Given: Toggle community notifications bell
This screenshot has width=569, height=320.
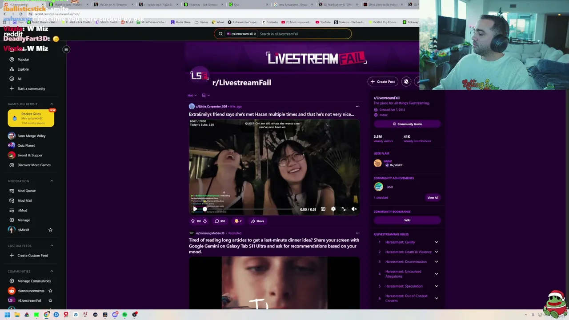Looking at the screenshot, I should [406, 81].
